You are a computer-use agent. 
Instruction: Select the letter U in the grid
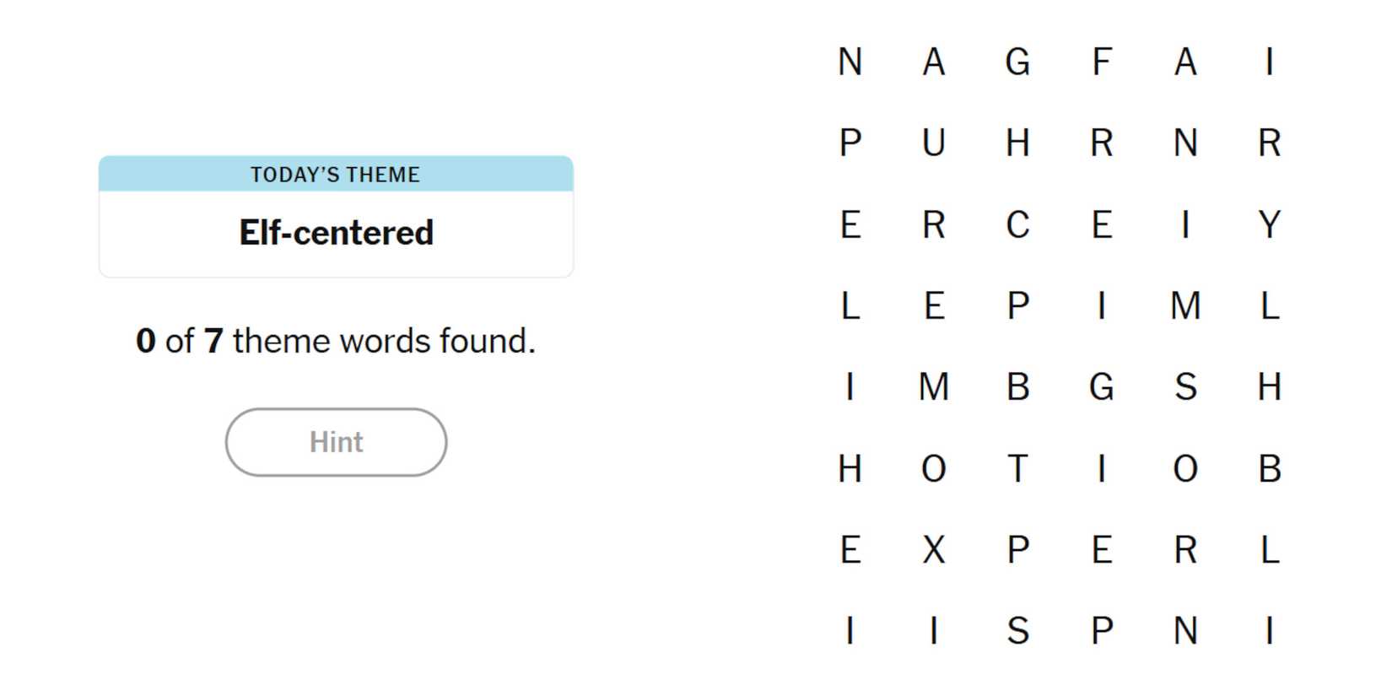(933, 143)
